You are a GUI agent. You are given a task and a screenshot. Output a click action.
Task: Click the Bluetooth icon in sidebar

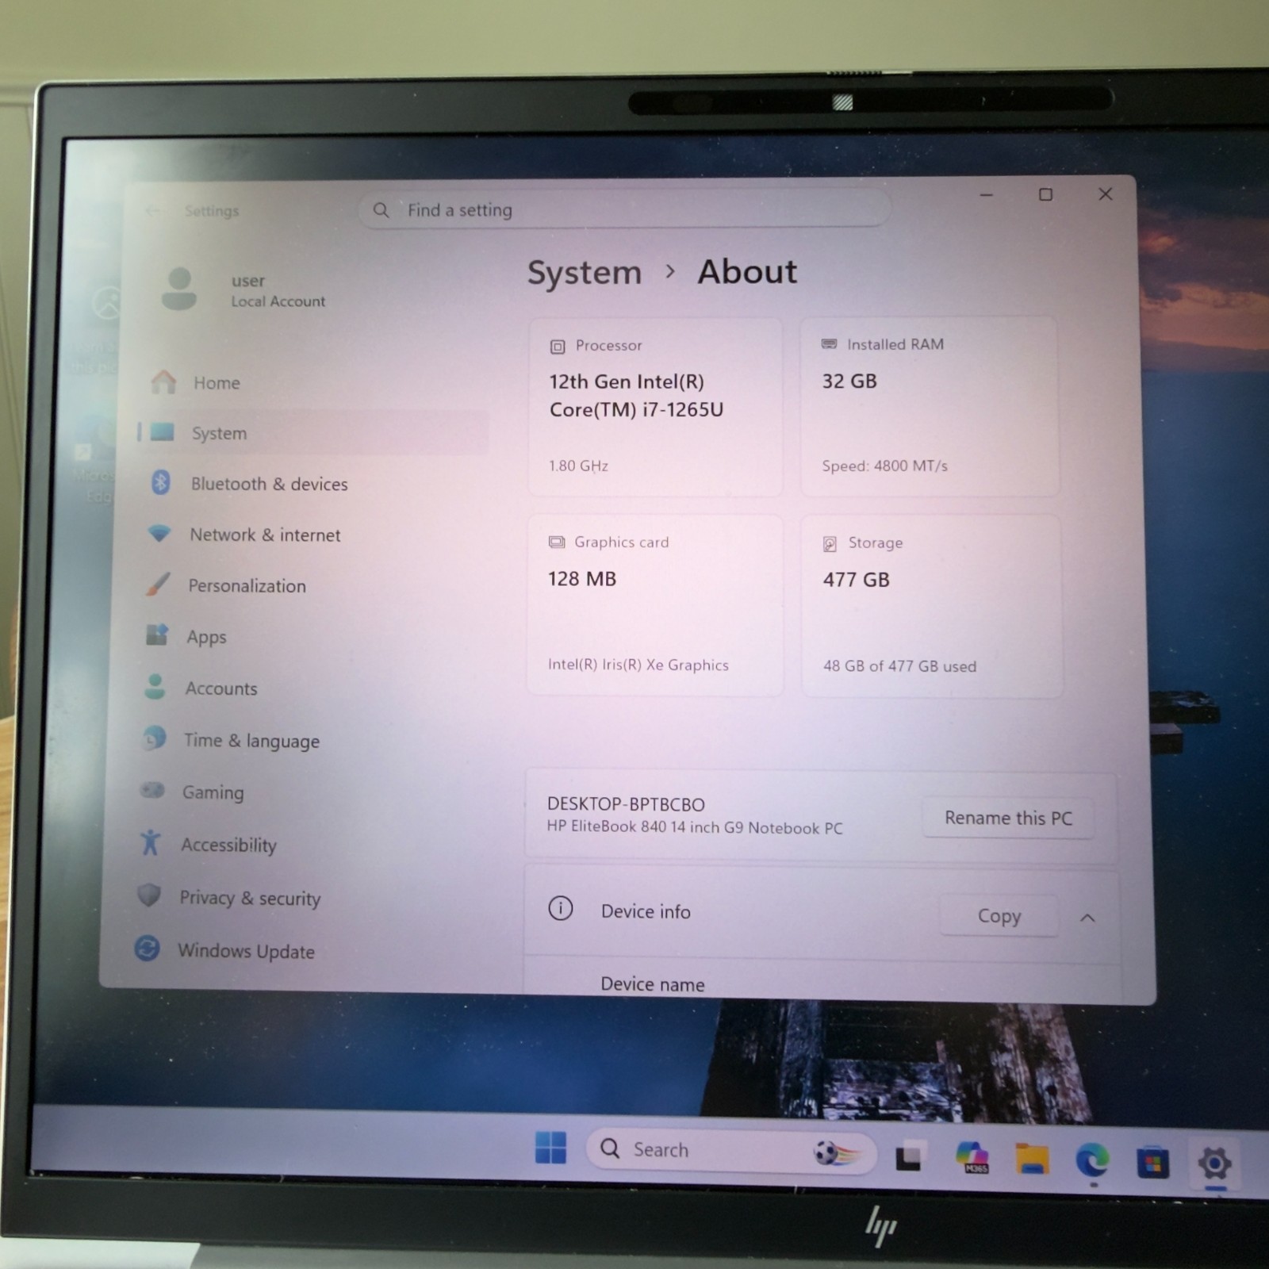pyautogui.click(x=161, y=482)
